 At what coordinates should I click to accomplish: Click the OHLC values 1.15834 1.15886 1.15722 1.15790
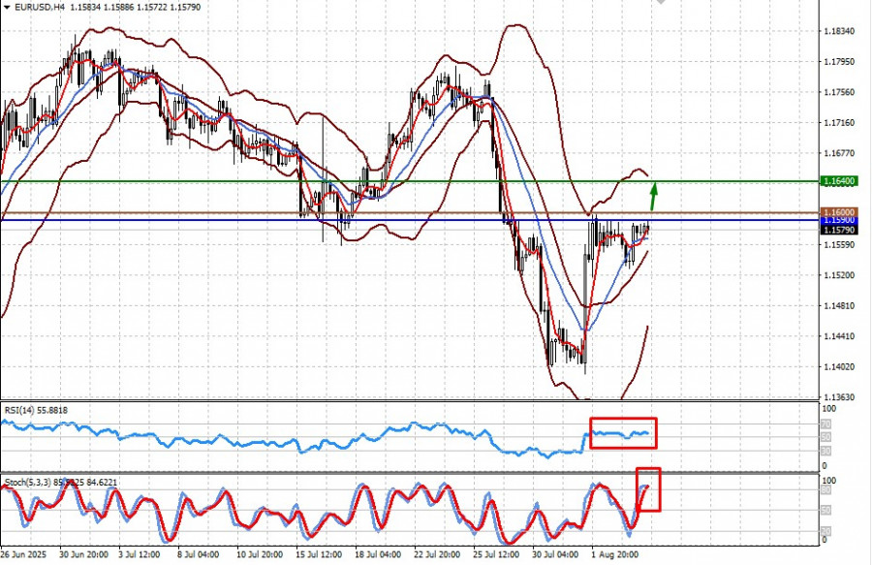click(x=136, y=7)
